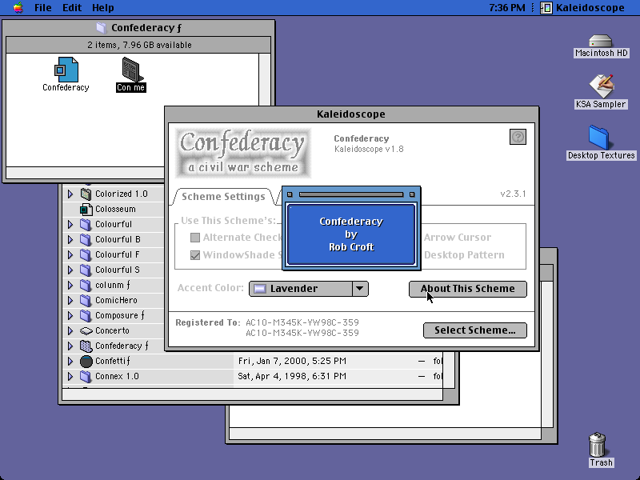Select the Colorized 1.0 folder icon

pos(86,194)
